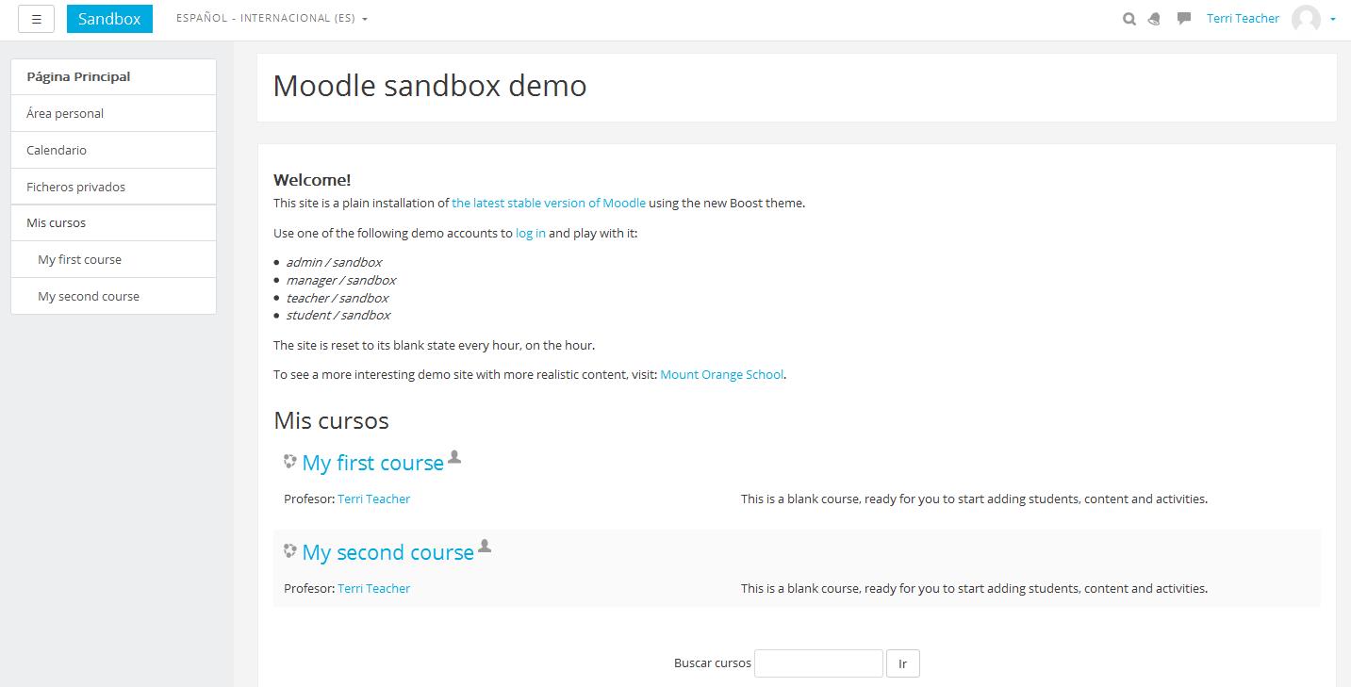Open Calendario in side menu
The width and height of the screenshot is (1351, 687).
pos(57,150)
